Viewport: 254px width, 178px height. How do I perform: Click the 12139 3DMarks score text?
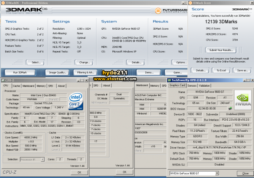221,22
